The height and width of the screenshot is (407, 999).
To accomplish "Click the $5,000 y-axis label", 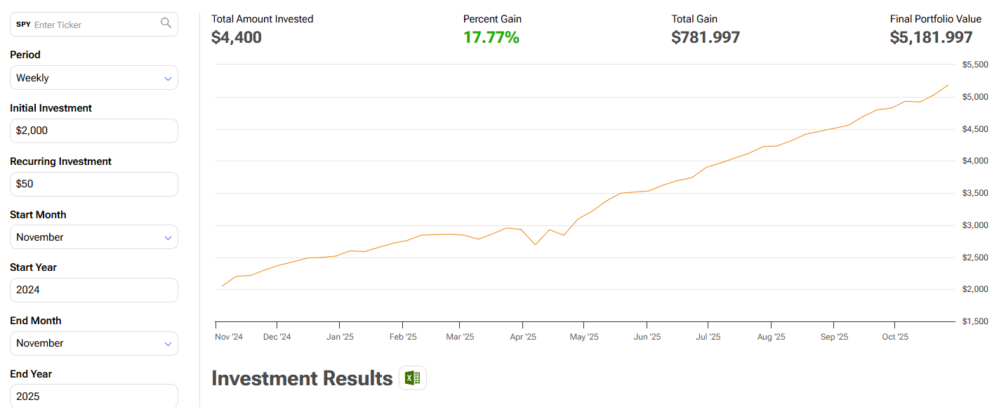I will [975, 97].
